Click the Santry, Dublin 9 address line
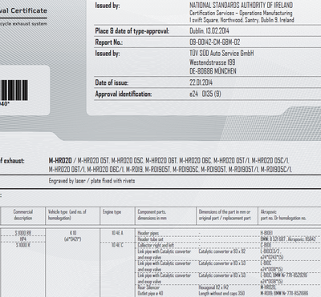 click(242, 20)
